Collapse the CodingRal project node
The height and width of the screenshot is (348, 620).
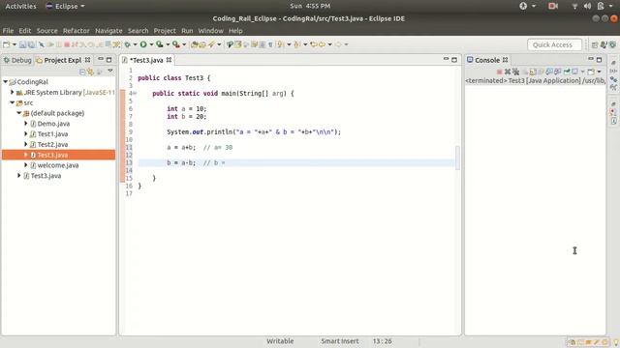coord(6,81)
